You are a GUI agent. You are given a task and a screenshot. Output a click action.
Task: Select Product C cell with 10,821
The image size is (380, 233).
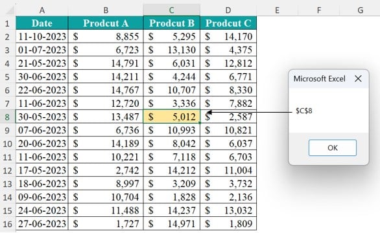(228, 130)
